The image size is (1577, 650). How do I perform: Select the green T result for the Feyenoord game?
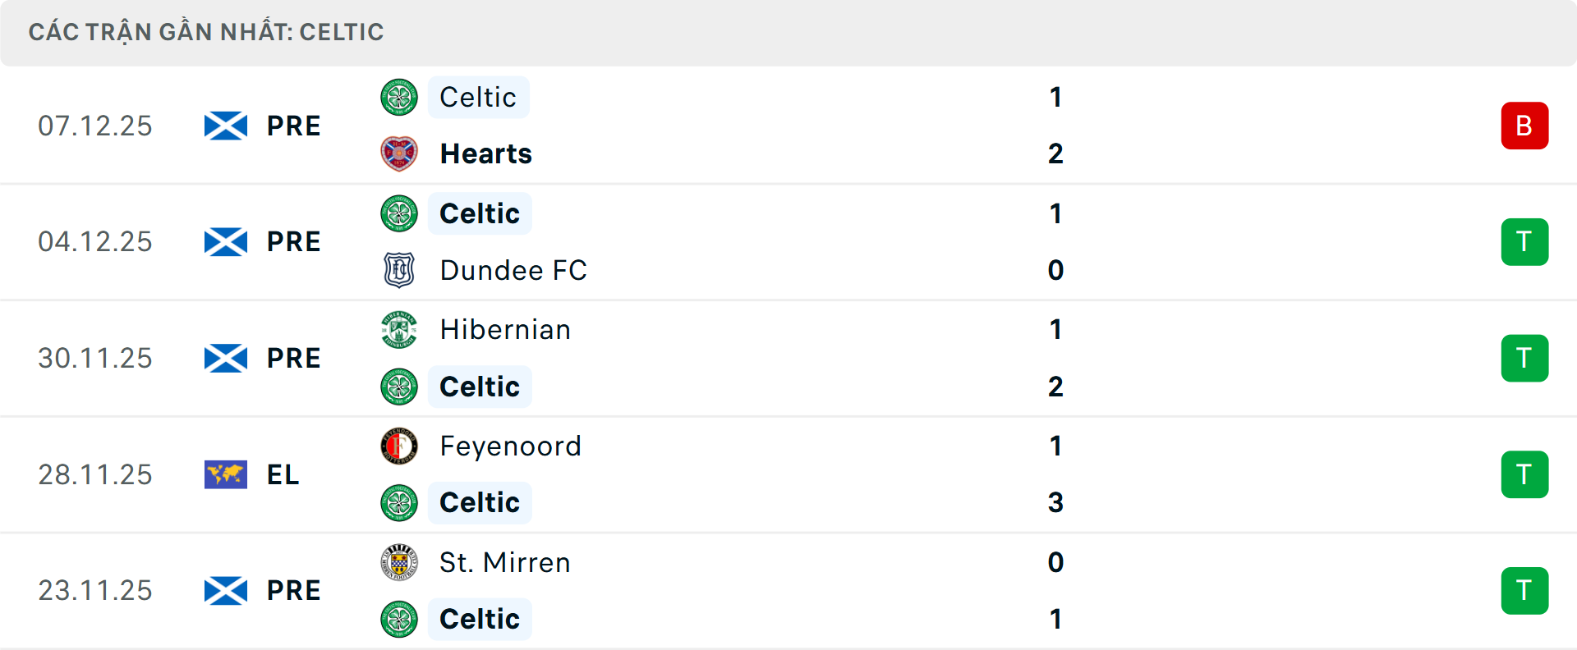(1525, 474)
